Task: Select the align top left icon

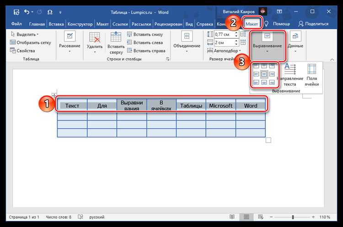Action: (256, 66)
